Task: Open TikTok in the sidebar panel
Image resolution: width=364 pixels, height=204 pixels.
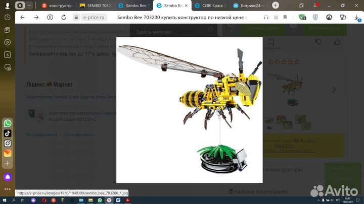Action: tap(8, 133)
